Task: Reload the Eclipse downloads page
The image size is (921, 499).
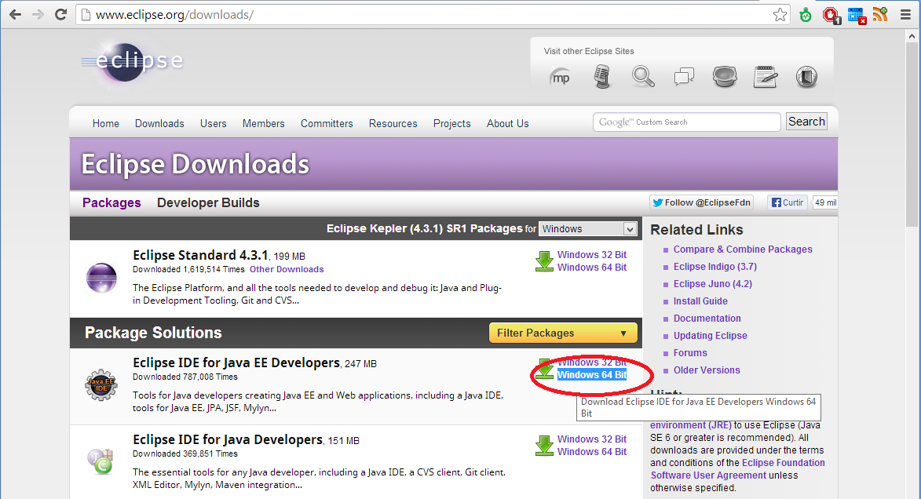Action: point(60,15)
